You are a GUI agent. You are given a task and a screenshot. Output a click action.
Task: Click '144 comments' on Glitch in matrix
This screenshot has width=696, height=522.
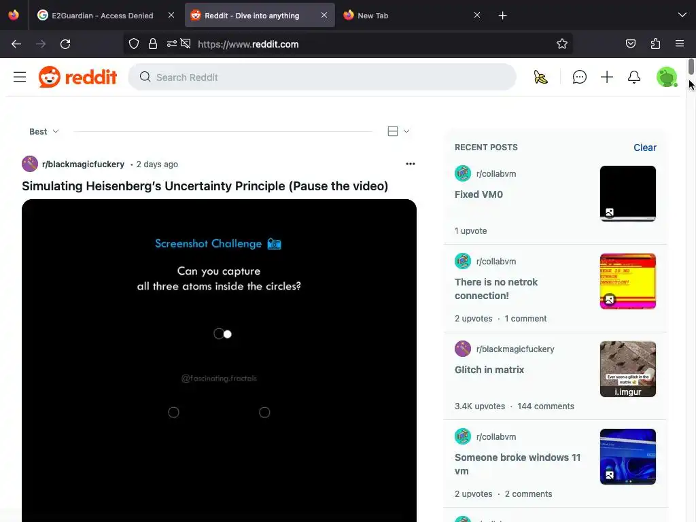click(546, 406)
